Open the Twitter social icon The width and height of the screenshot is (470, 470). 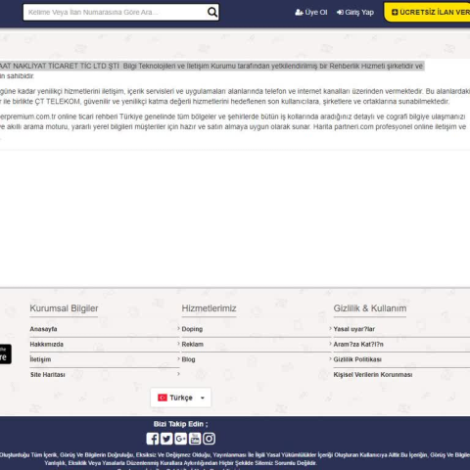coord(166,439)
